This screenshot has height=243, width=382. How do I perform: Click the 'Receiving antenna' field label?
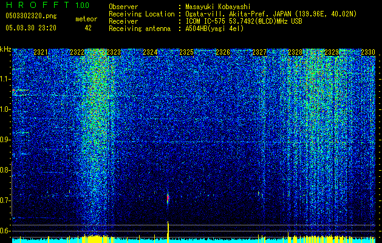(140, 29)
